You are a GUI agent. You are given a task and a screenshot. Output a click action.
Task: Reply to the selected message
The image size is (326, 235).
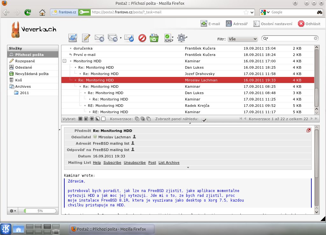coord(99,38)
